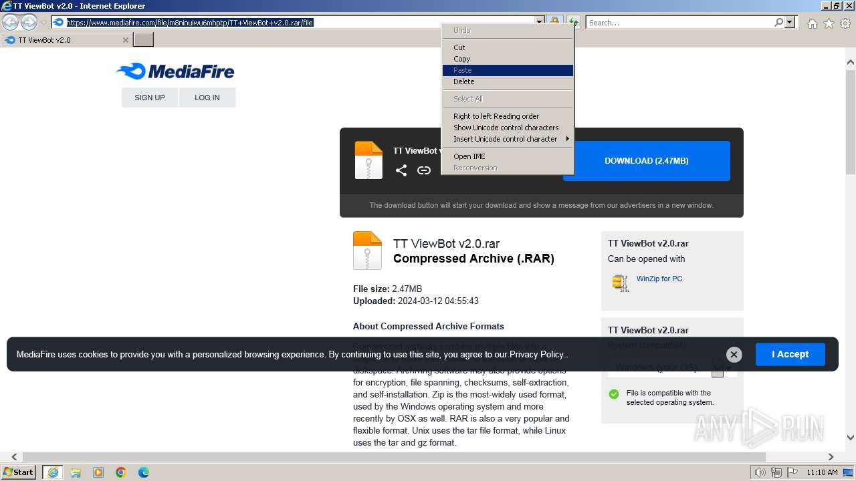Click the DOWNLOAD (2.47MB) button
The height and width of the screenshot is (481, 856).
coord(646,161)
